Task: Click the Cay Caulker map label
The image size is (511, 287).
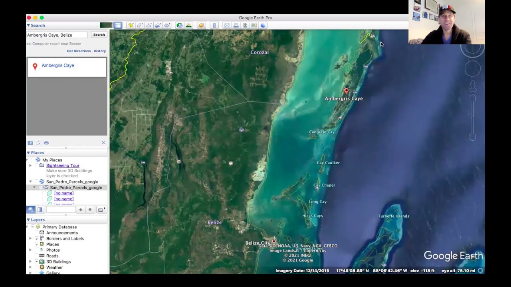Action: (x=328, y=163)
